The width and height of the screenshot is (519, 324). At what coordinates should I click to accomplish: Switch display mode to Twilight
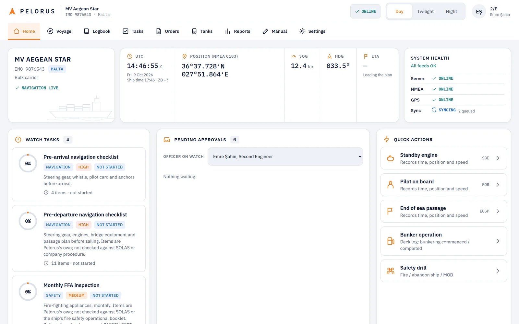coord(425,12)
